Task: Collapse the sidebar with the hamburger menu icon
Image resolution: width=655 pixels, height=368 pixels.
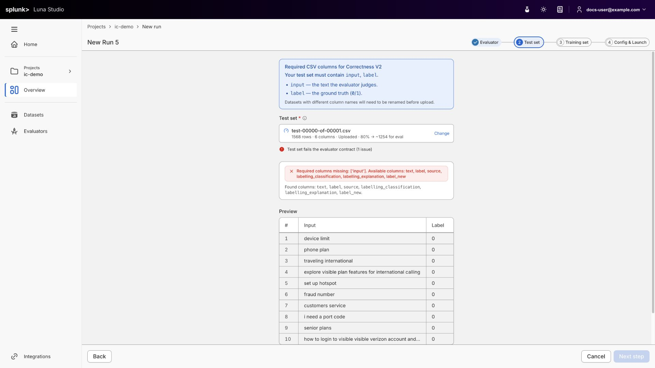Action: (x=14, y=29)
